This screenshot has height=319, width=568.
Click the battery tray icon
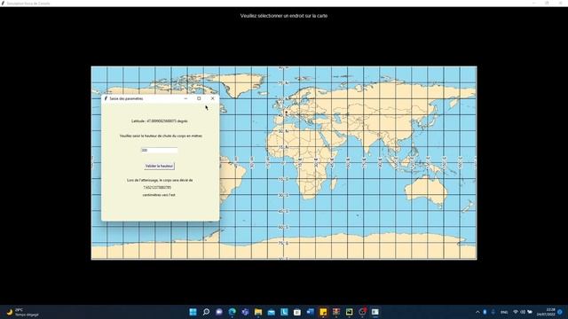(530, 312)
